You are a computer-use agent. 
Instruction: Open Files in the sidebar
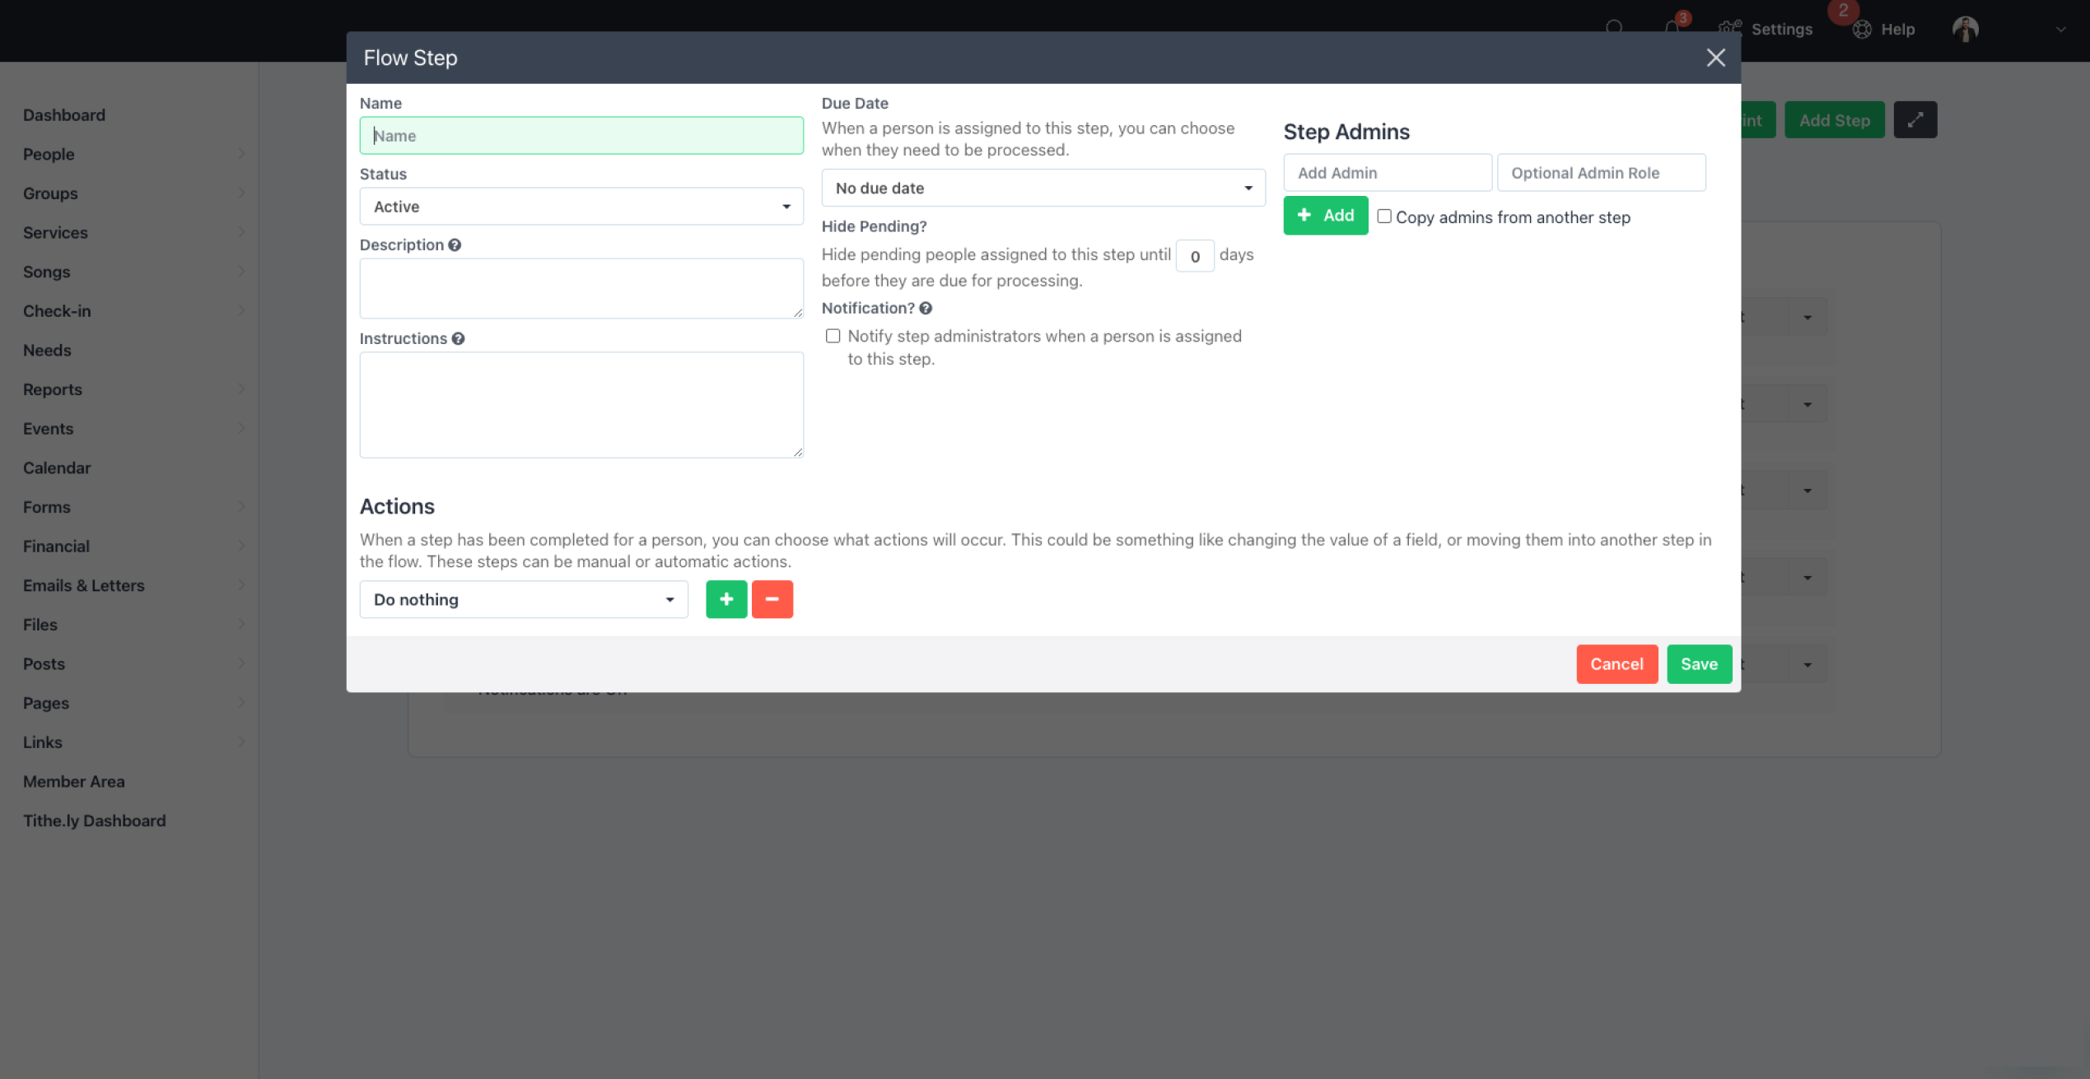40,625
